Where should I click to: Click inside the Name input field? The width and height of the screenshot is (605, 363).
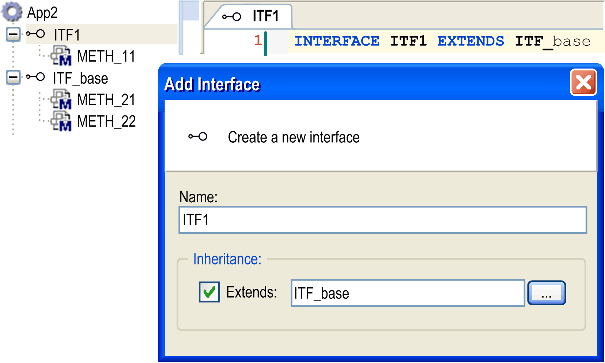(382, 219)
